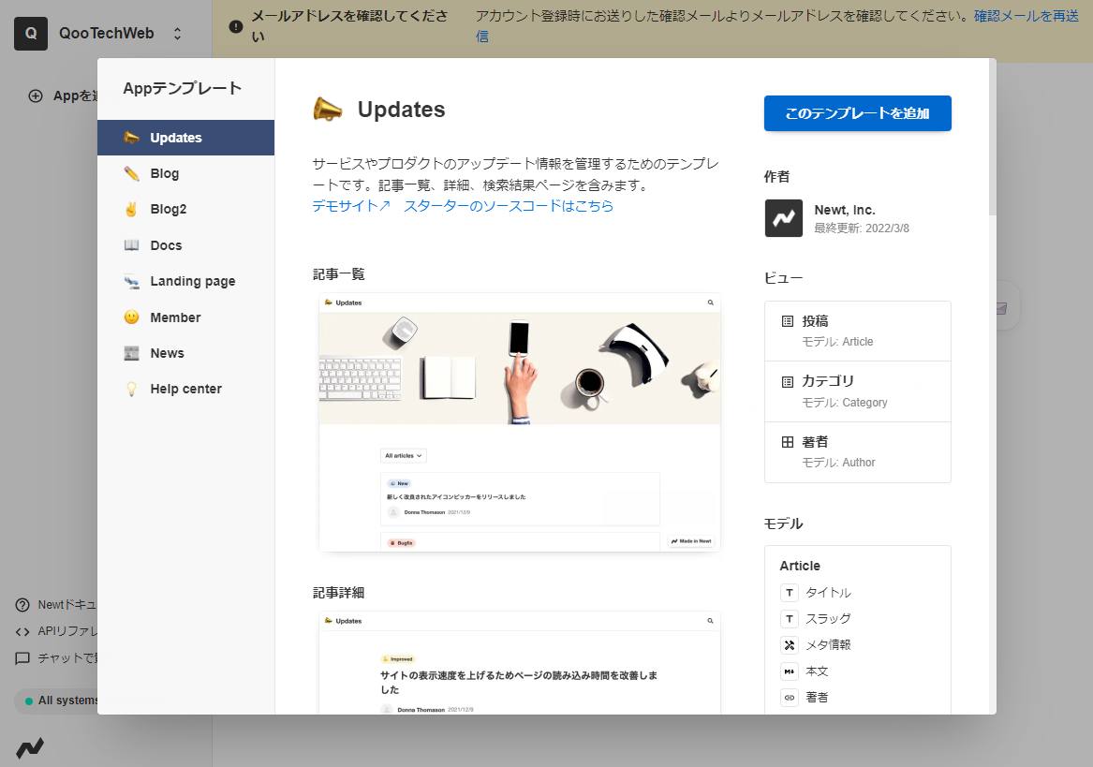Click the Made in Newt badge
The width and height of the screenshot is (1093, 767).
pyautogui.click(x=691, y=541)
